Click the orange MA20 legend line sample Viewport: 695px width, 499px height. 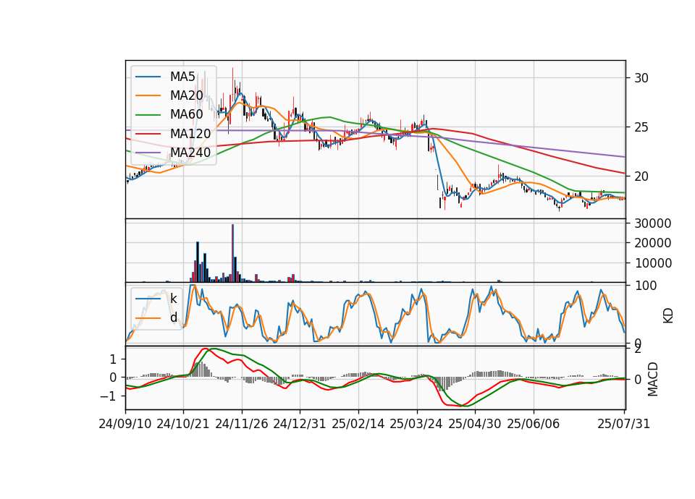pos(148,95)
